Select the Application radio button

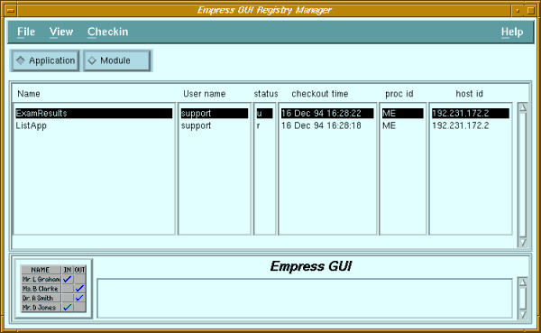(45, 60)
